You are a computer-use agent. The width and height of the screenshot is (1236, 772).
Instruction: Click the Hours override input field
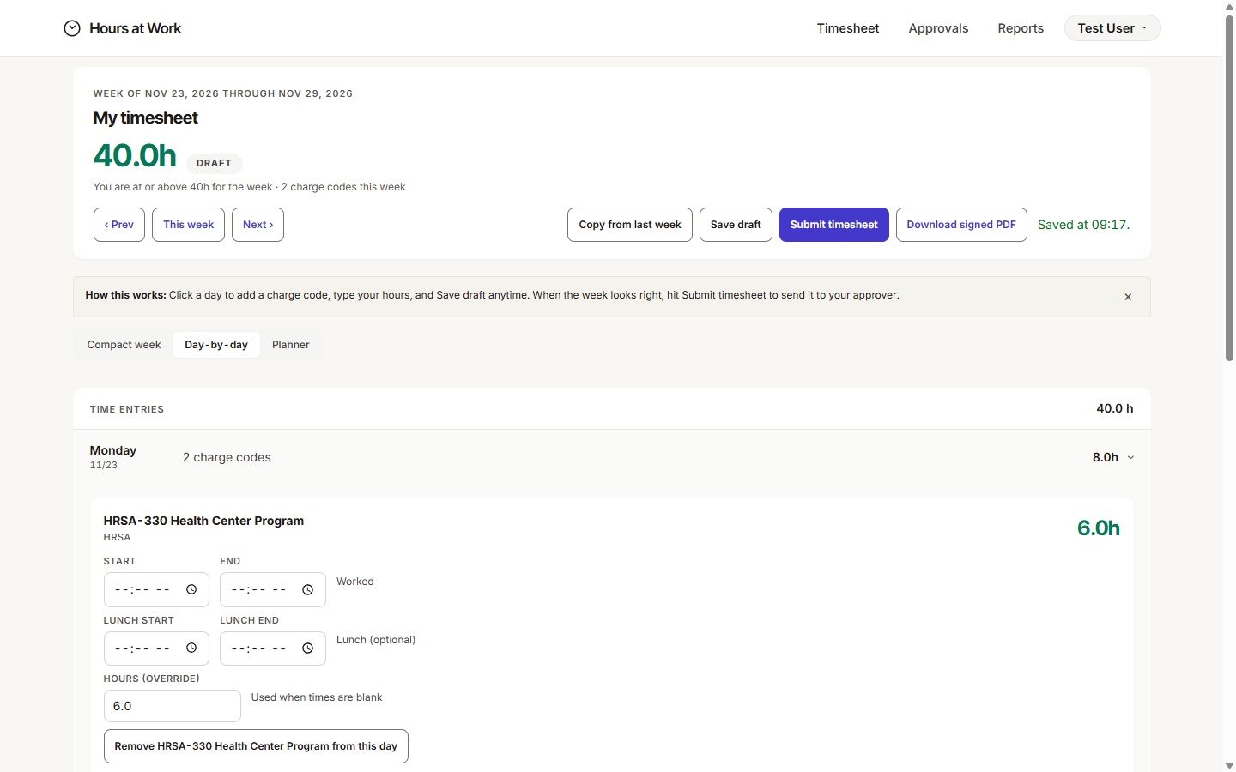pos(173,706)
